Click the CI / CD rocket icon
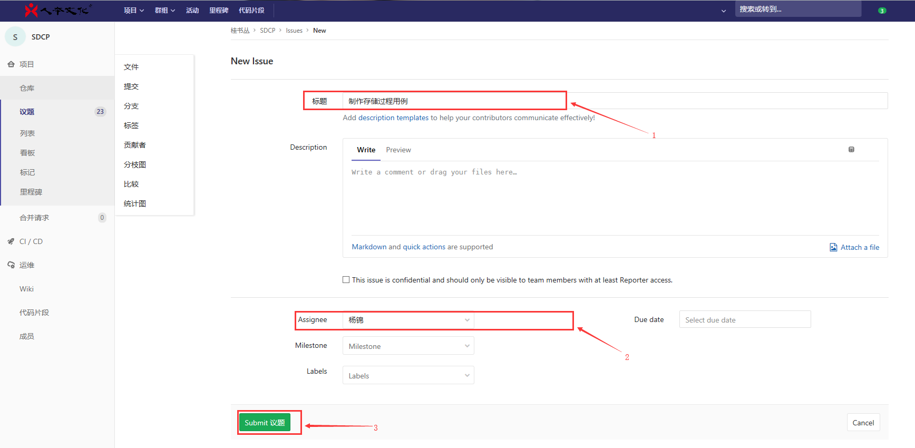 [11, 241]
